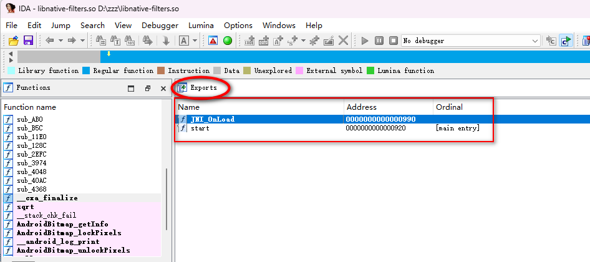The image size is (590, 262).
Task: Open the forward-arrow history dropdown
Action: 82,41
